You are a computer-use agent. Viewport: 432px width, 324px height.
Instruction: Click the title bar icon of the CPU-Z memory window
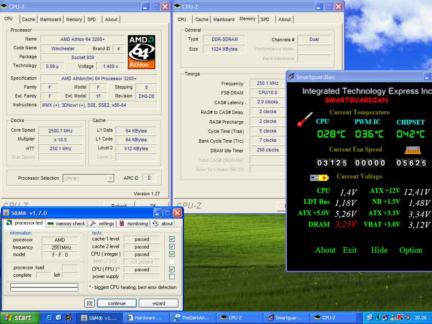178,6
